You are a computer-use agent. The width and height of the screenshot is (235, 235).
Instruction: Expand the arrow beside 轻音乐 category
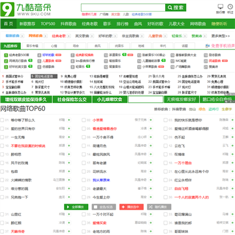pyautogui.click(x=185, y=36)
